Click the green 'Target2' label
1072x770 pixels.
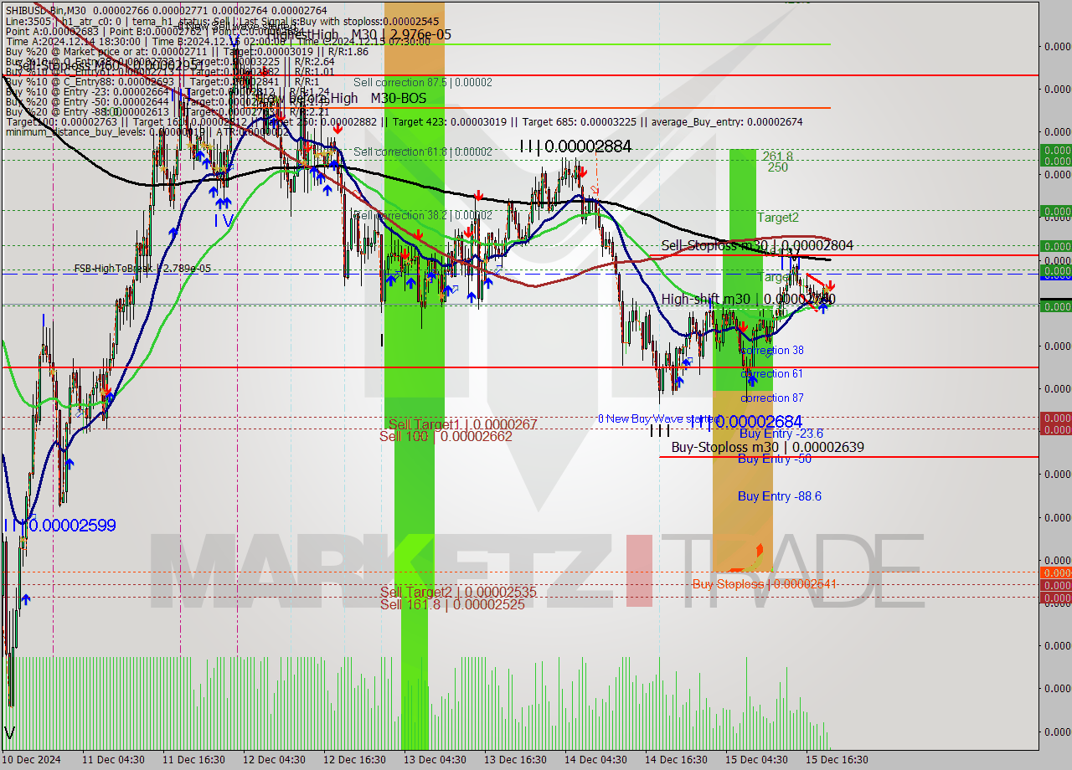pos(778,218)
